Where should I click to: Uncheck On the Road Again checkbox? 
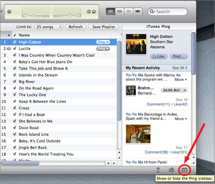pos(15,88)
